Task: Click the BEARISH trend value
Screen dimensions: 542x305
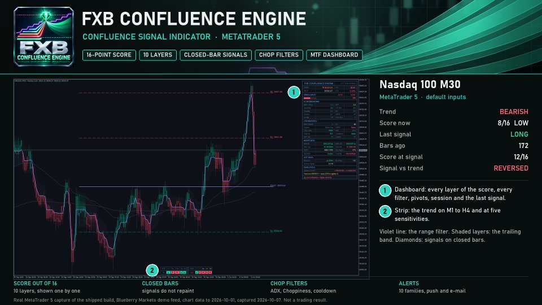Action: tap(514, 112)
